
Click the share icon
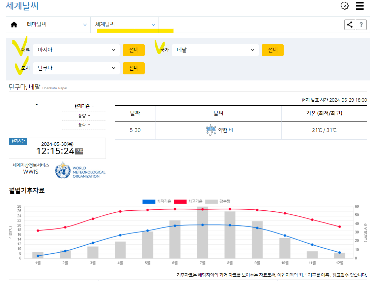[x=350, y=24]
